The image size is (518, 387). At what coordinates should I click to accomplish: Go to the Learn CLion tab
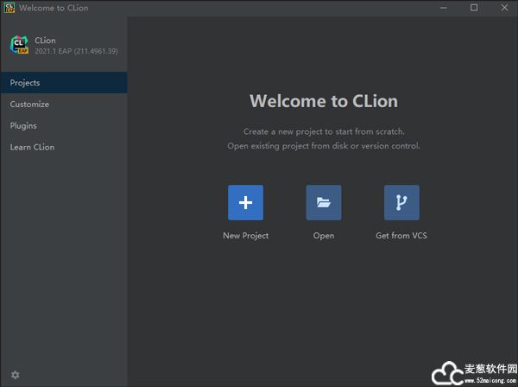click(x=64, y=147)
